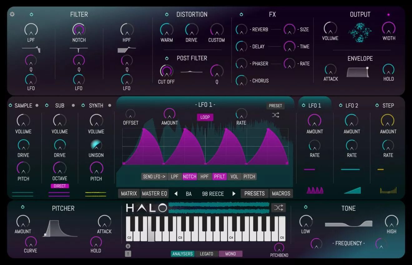Go to previous preset with left arrow
412x265 pixels.
click(176, 194)
